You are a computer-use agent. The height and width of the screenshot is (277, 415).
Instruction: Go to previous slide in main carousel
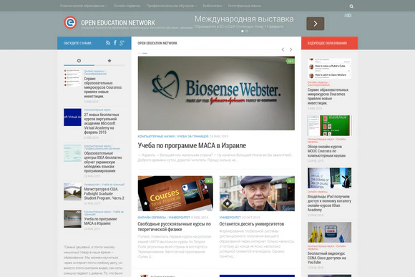[283, 49]
